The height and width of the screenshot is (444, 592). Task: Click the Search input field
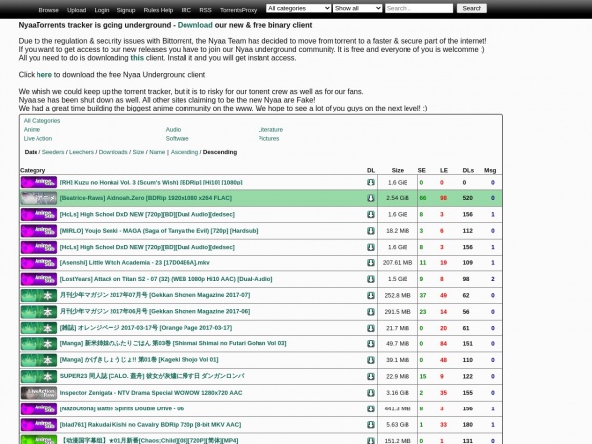click(418, 8)
